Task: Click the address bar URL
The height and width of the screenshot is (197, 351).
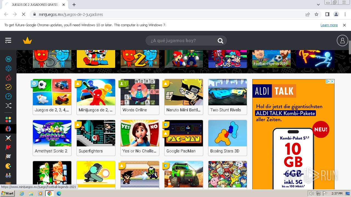Action: (x=71, y=14)
